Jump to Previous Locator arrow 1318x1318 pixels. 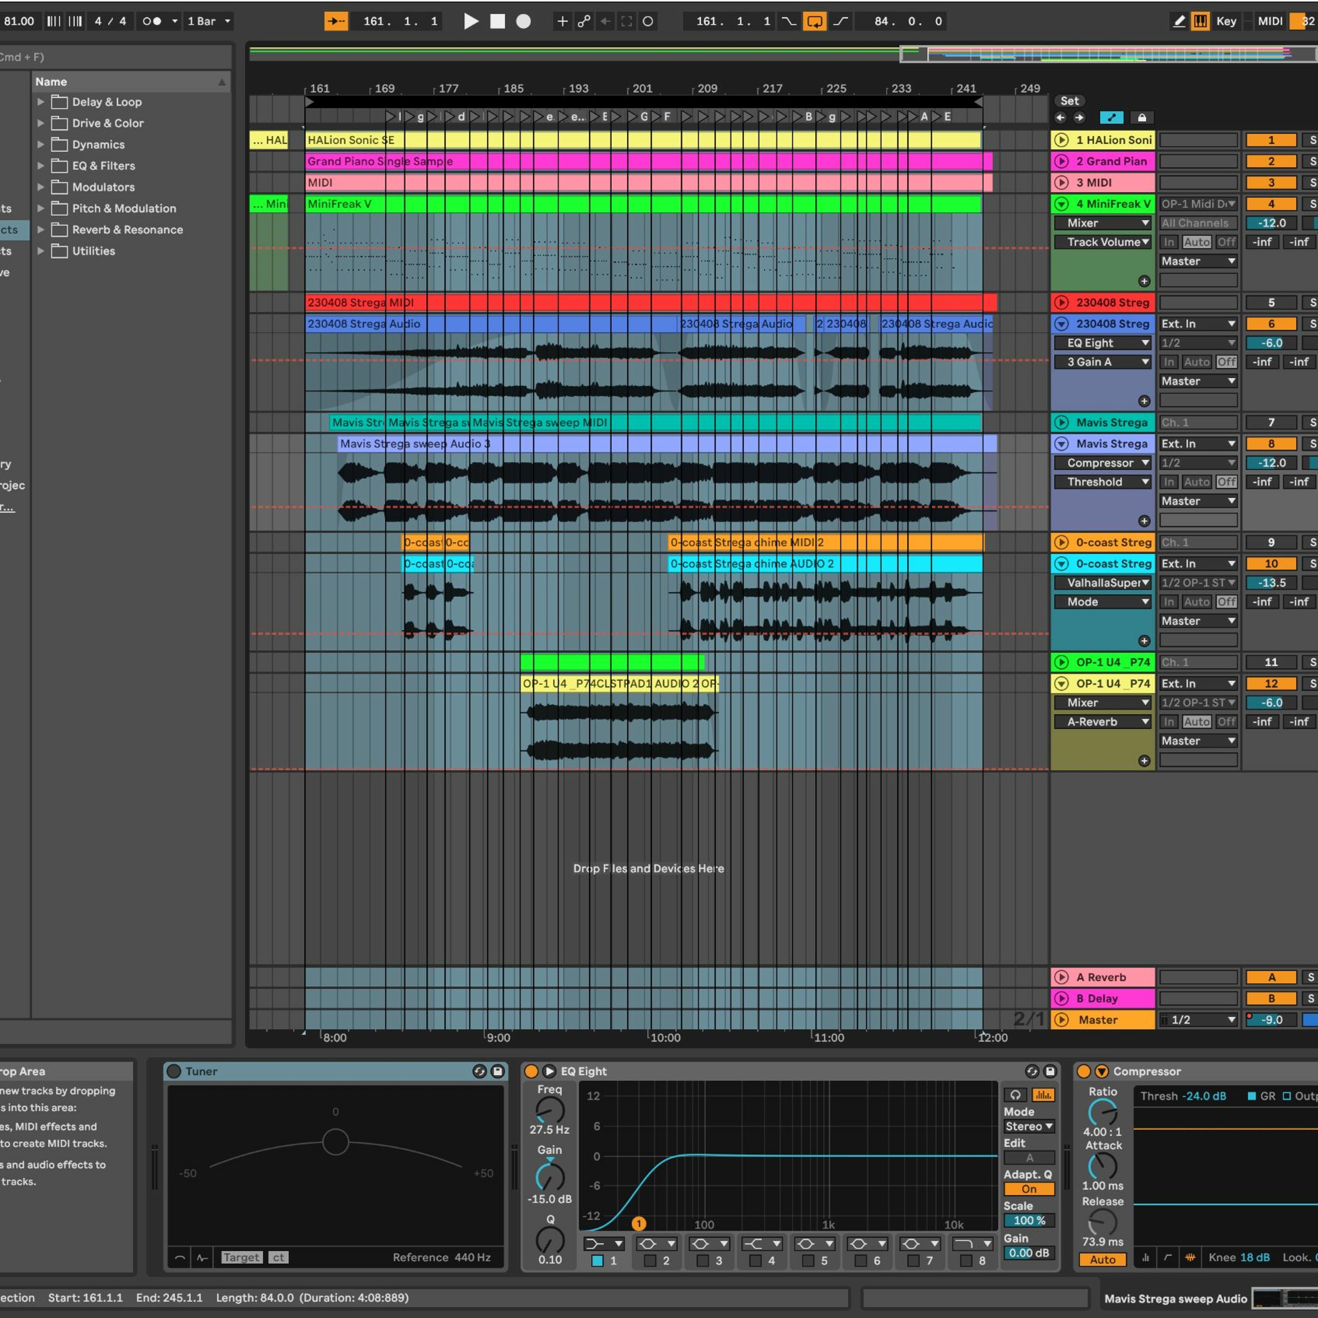(x=1060, y=117)
